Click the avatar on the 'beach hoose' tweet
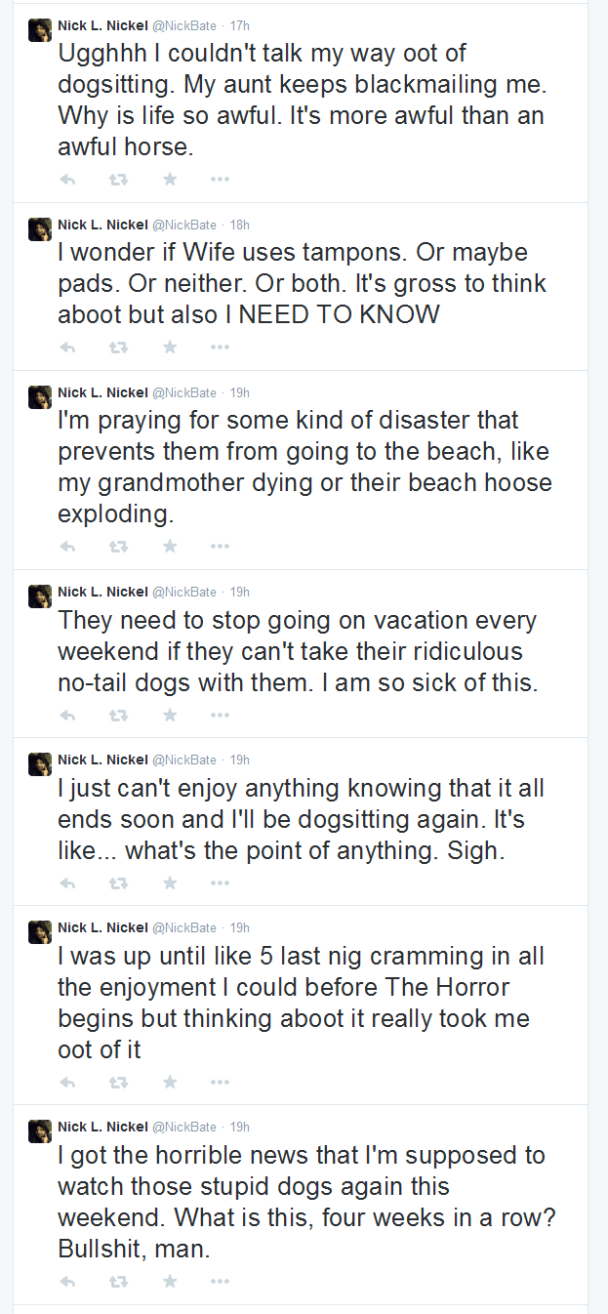 [x=40, y=397]
